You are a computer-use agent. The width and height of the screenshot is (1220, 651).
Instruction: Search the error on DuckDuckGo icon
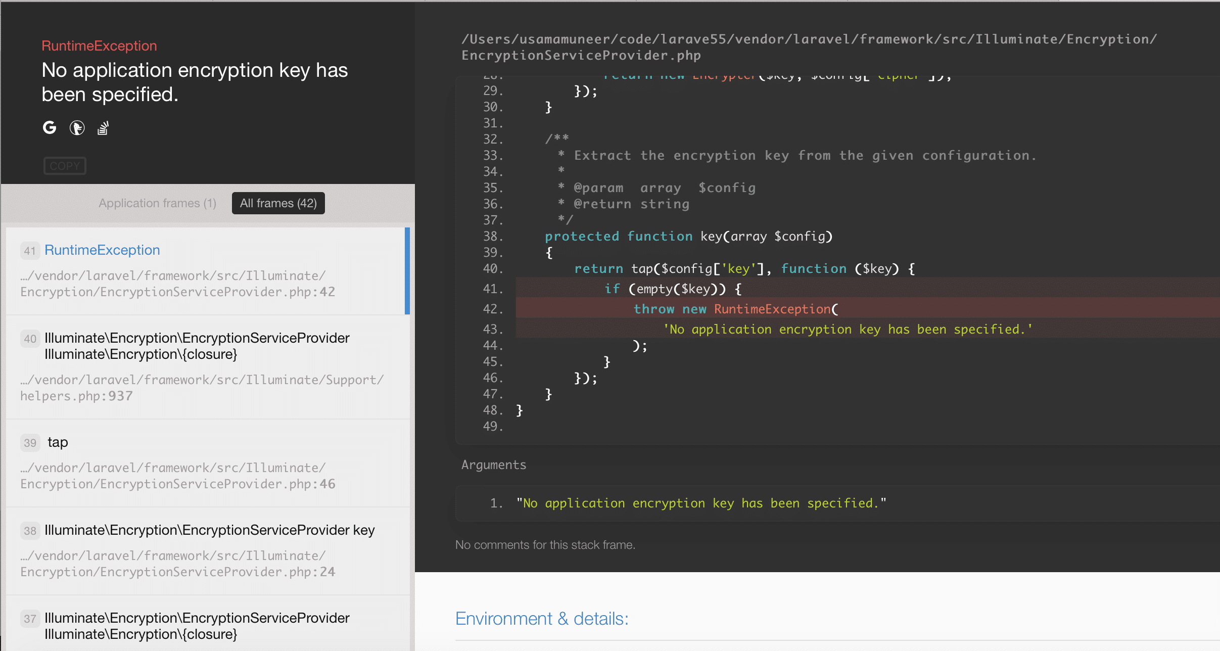(x=77, y=128)
